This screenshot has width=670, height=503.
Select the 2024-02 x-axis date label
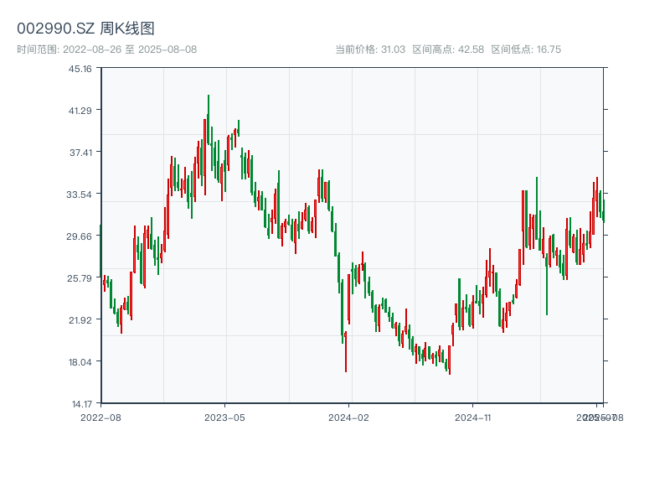pos(349,417)
